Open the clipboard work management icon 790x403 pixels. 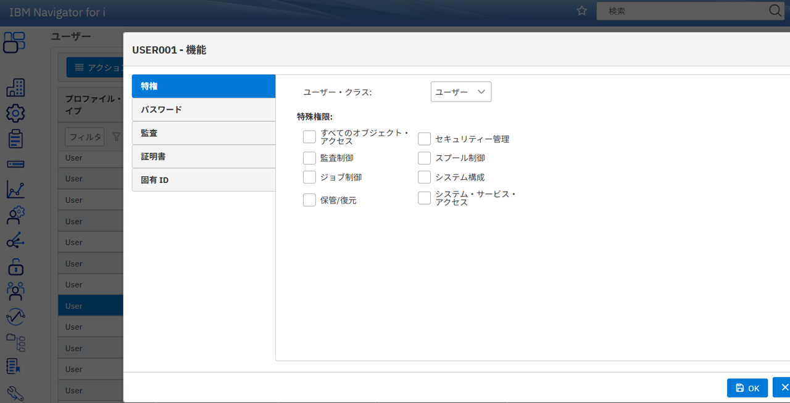(15, 139)
